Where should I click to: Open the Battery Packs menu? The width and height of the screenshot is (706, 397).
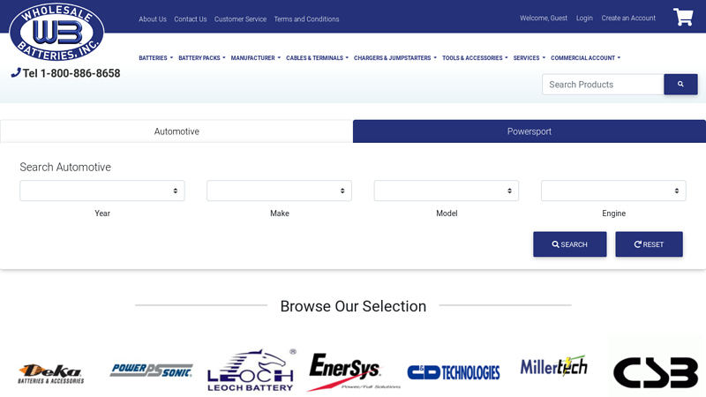202,58
